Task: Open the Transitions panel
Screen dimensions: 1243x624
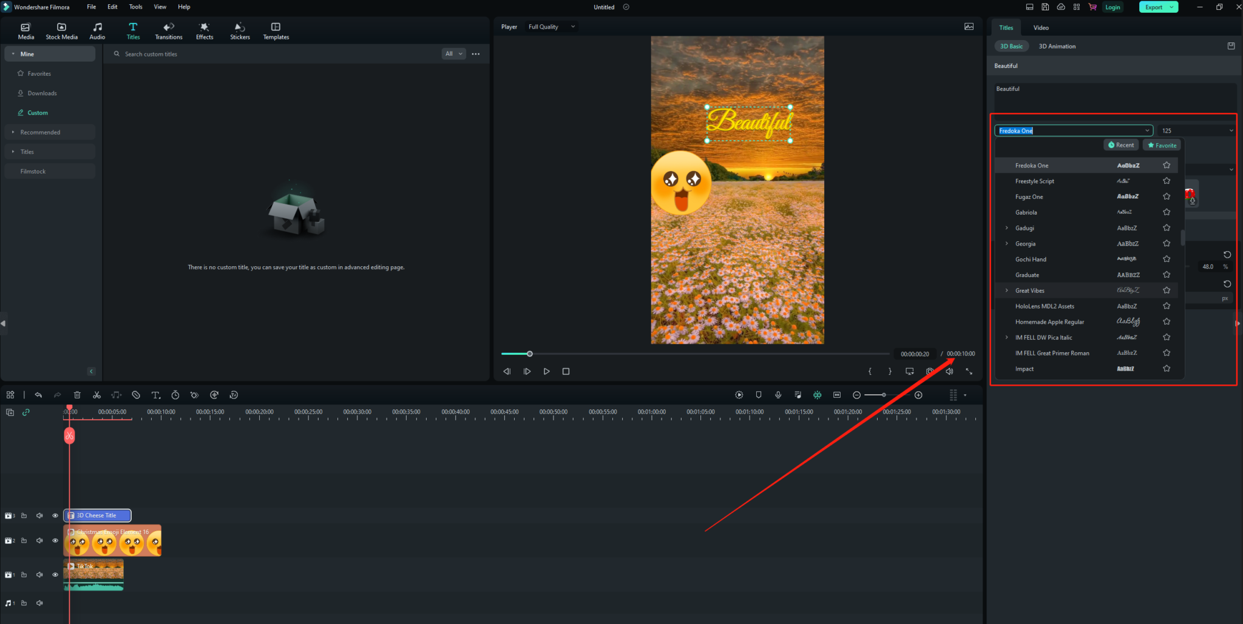Action: tap(168, 30)
